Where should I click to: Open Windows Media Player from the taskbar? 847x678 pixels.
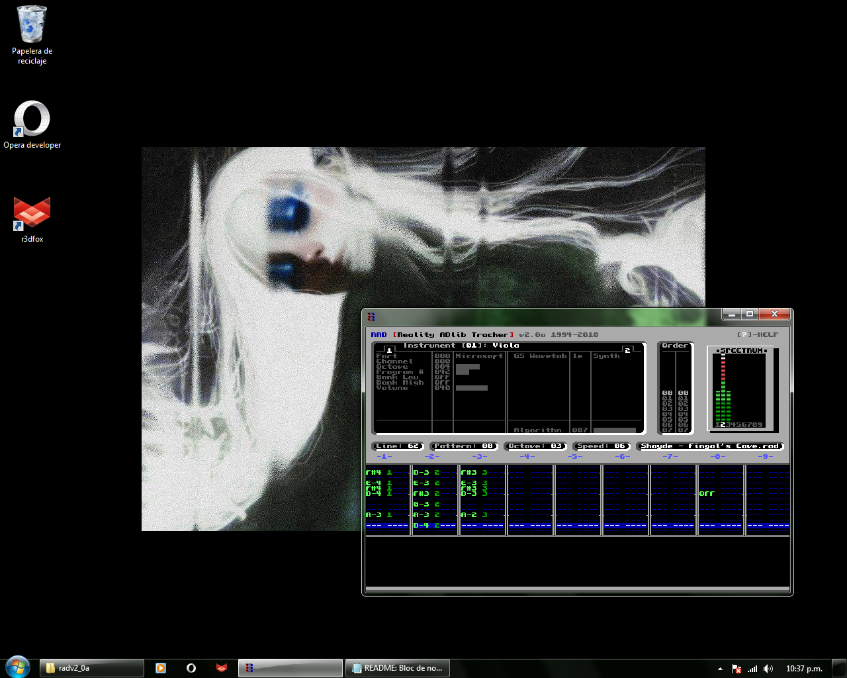[x=161, y=668]
